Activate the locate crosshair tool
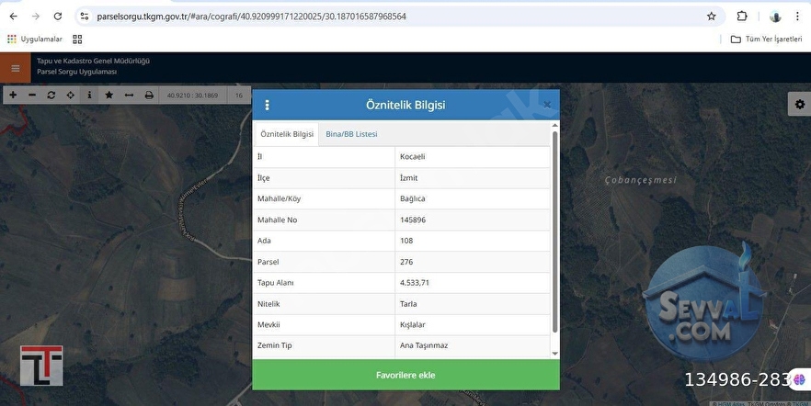811x406 pixels. [70, 95]
